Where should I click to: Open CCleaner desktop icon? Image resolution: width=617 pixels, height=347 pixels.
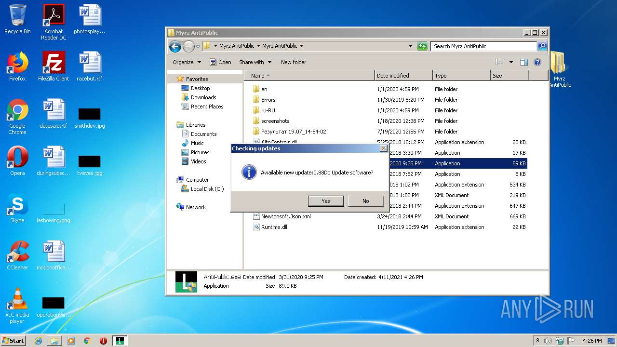click(17, 255)
